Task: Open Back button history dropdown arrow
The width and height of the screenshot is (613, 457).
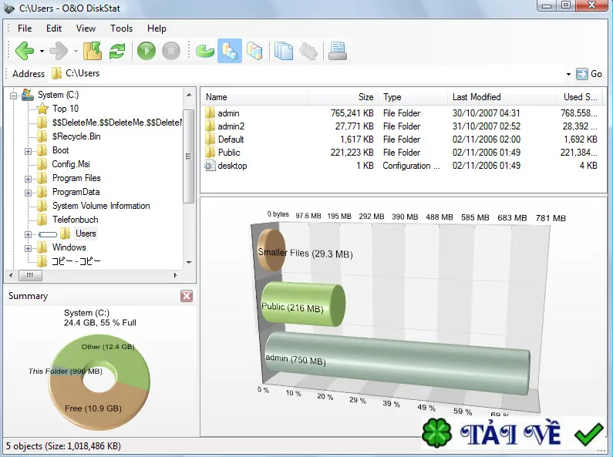Action: (x=42, y=51)
